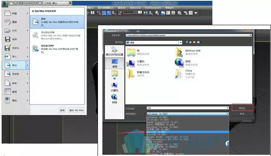
Task: Click the Redo arrow in quick access toolbar
Action: tap(33, 3)
